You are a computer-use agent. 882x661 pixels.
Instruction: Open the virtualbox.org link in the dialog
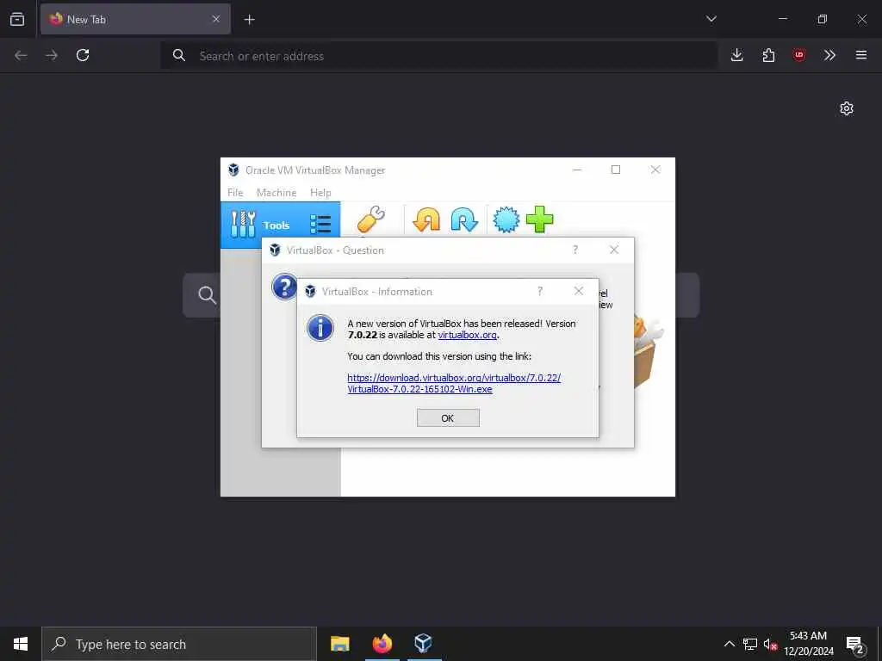coord(467,335)
